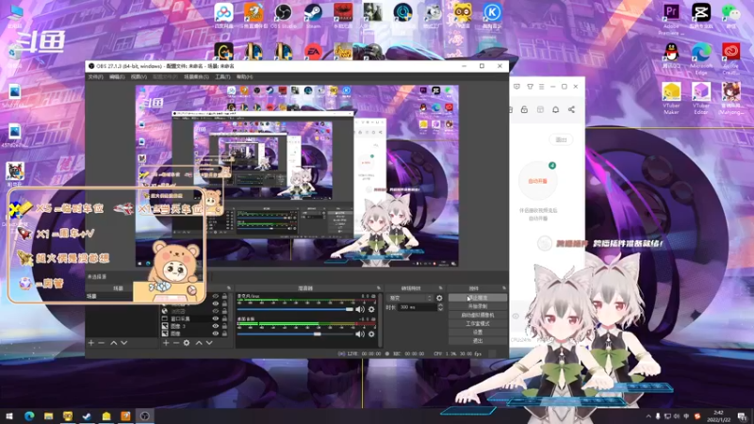
Task: Open the 工具(T) menu in OBS
Action: pos(222,77)
